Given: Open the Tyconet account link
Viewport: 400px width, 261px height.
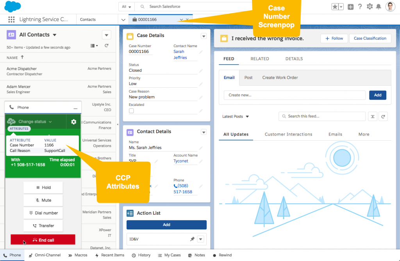Looking at the screenshot, I should (x=180, y=161).
